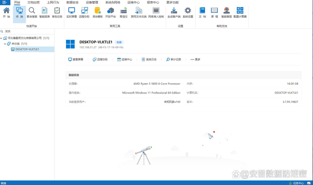This screenshot has height=185, width=313.
Task: Switch to the 运维中心 tab
Action: tap(134, 3)
